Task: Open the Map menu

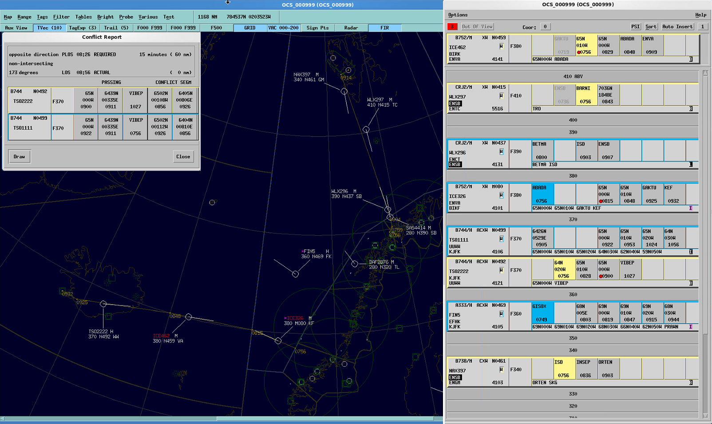Action: (8, 17)
